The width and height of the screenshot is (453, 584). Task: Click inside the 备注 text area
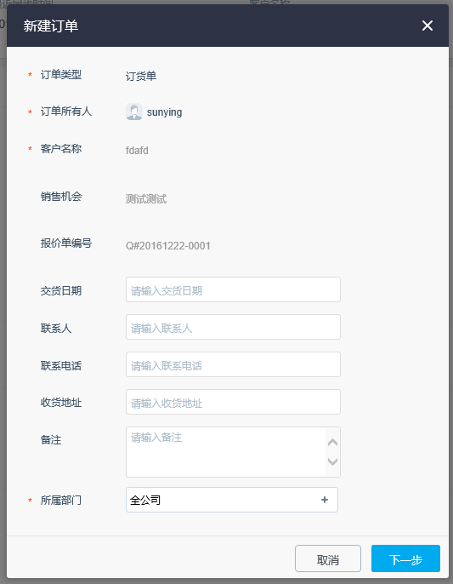226,452
